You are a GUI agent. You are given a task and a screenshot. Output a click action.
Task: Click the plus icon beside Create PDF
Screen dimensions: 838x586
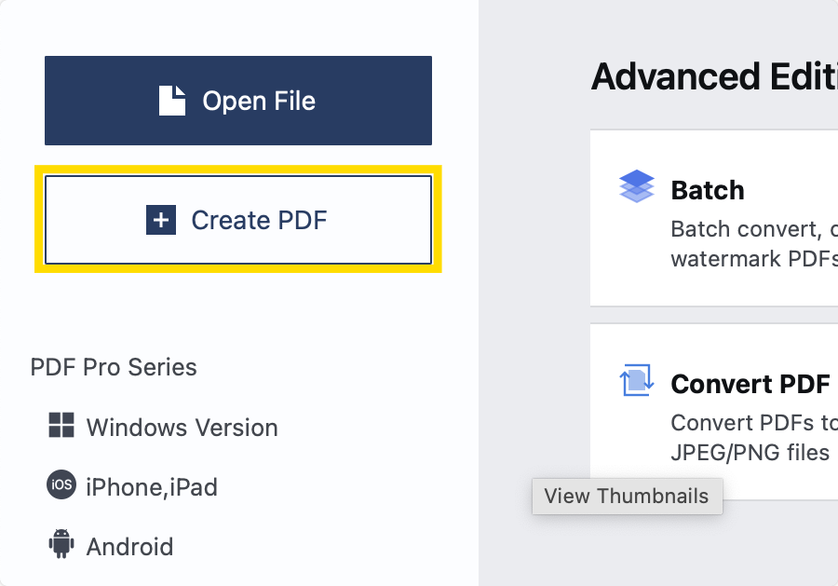pyautogui.click(x=161, y=220)
